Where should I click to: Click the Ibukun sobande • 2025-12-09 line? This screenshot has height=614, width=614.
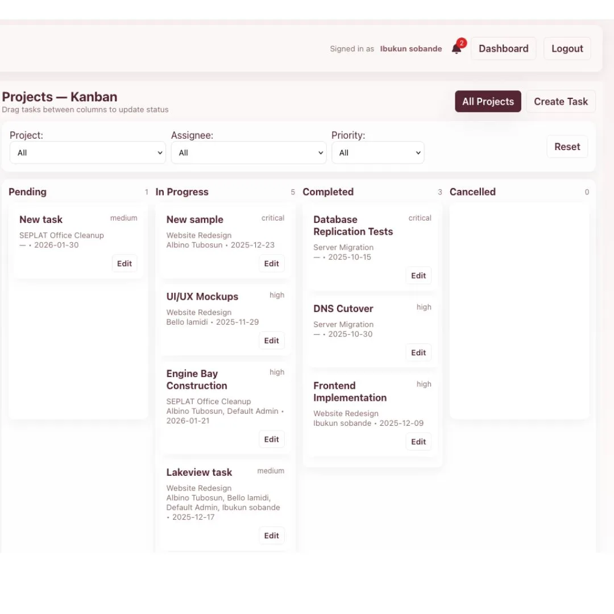(368, 424)
